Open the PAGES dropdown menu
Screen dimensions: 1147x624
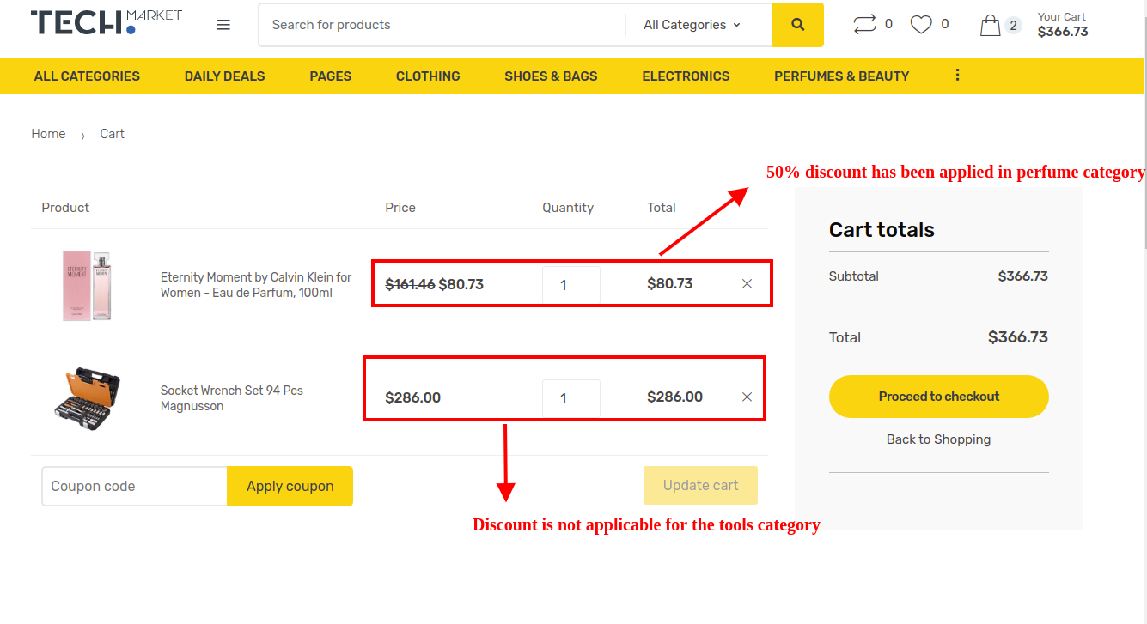[x=330, y=76]
